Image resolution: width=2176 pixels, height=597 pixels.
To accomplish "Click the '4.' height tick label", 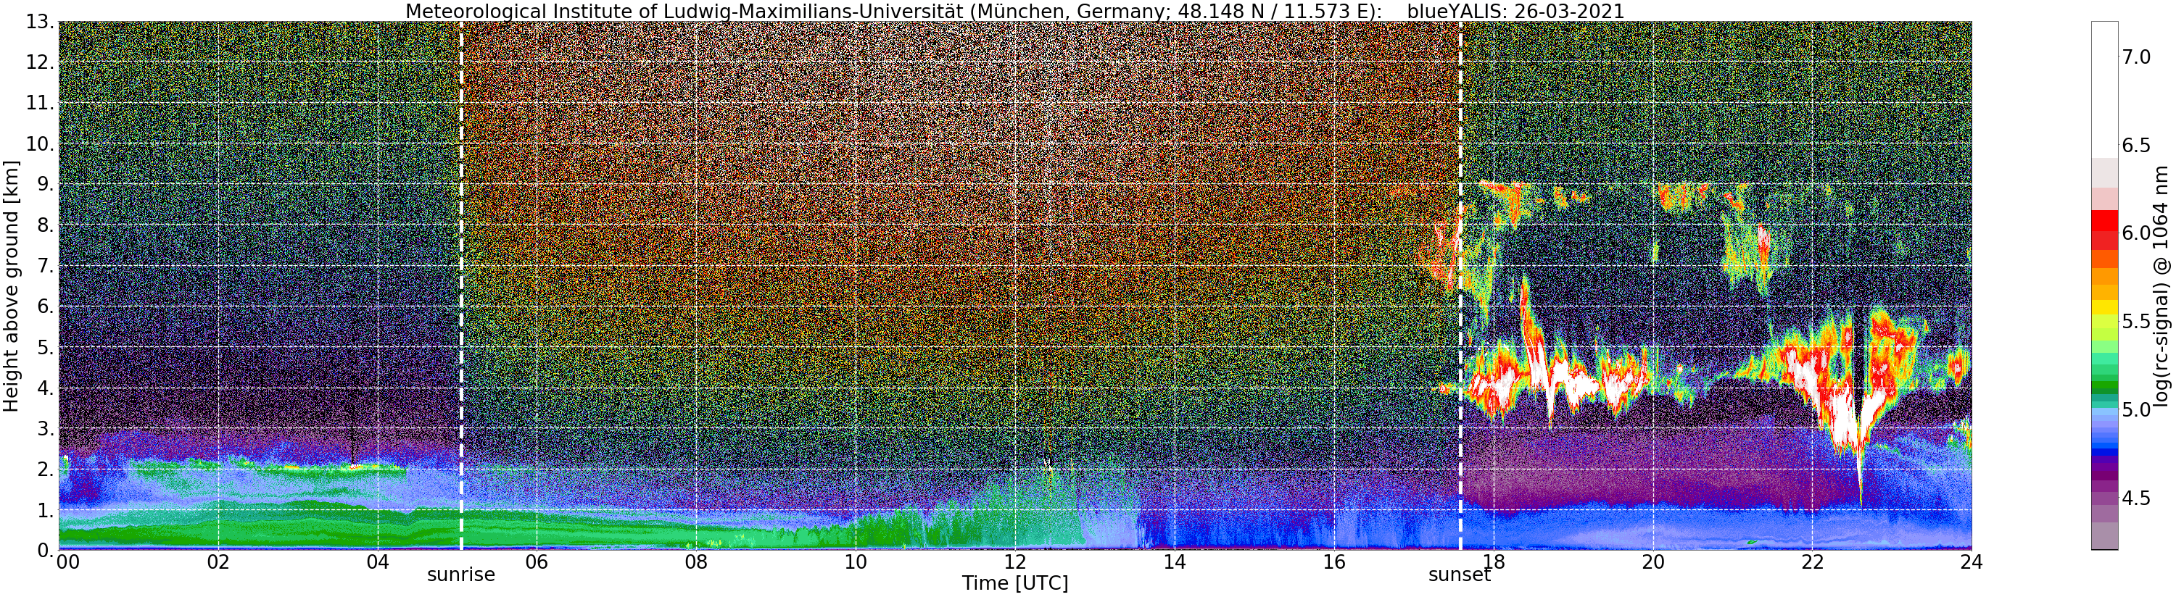I will click(x=46, y=388).
